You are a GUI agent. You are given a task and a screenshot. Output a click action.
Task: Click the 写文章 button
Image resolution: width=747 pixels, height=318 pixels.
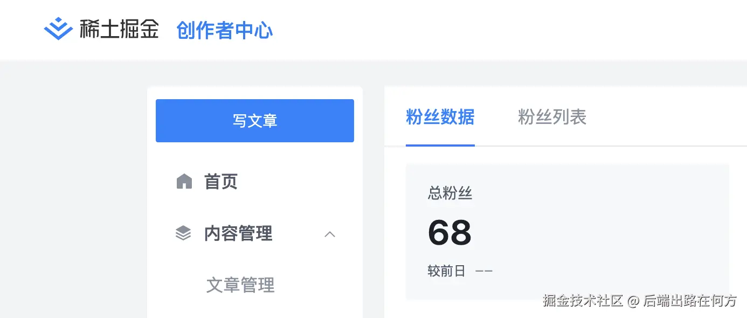tap(255, 121)
